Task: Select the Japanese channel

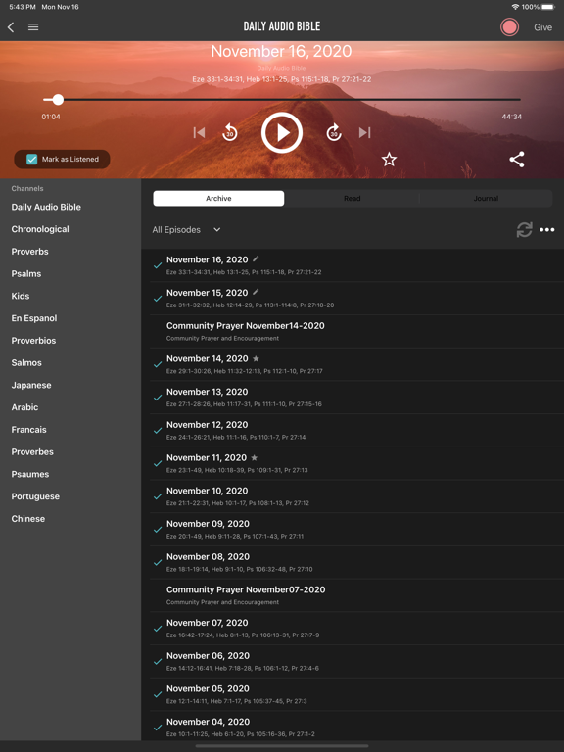Action: tap(31, 385)
